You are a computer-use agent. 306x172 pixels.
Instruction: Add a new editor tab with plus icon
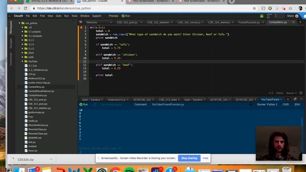point(300,22)
